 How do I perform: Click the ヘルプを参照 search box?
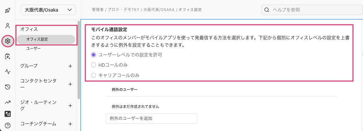click(x=309, y=10)
